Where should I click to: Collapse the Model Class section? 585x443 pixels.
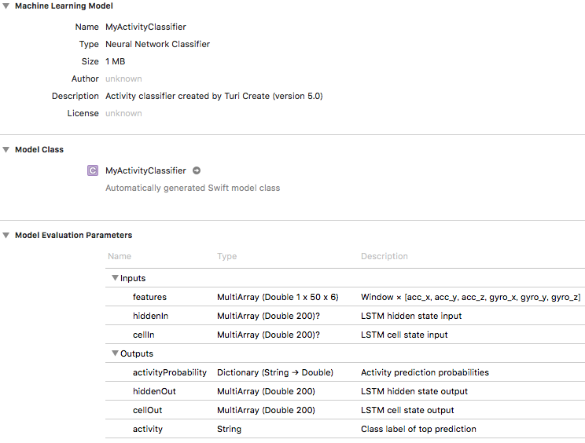pos(6,150)
